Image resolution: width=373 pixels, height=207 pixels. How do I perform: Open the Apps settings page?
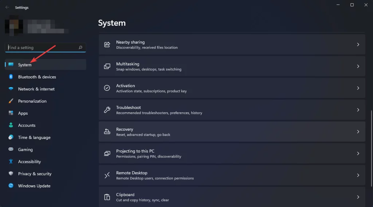(x=46, y=113)
